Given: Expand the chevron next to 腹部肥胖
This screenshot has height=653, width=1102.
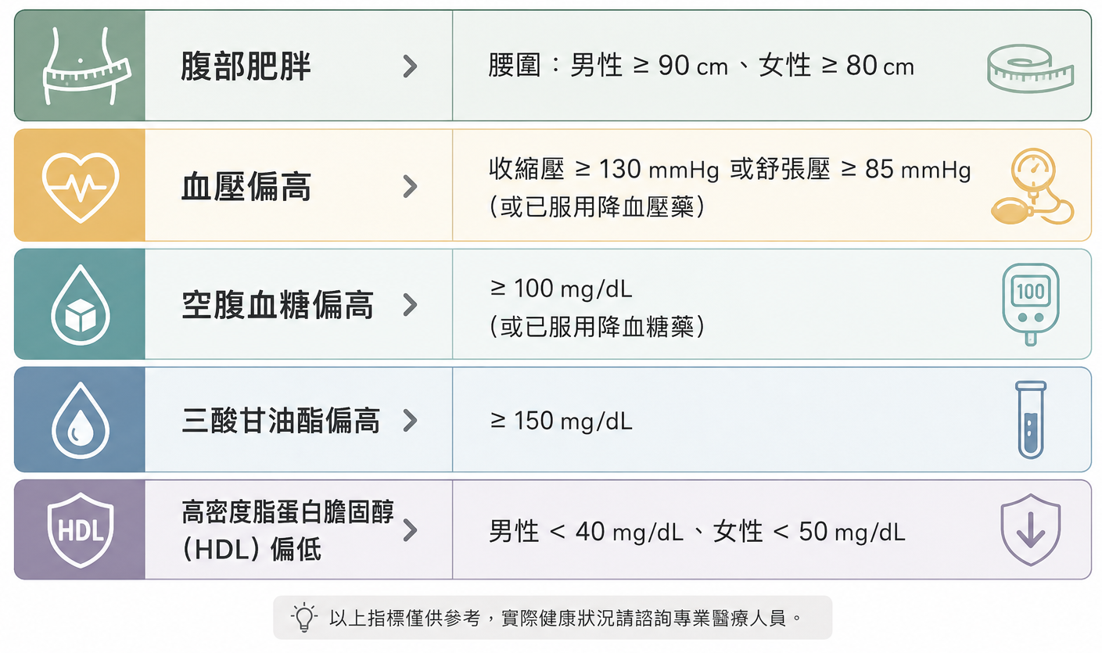Looking at the screenshot, I should [409, 66].
